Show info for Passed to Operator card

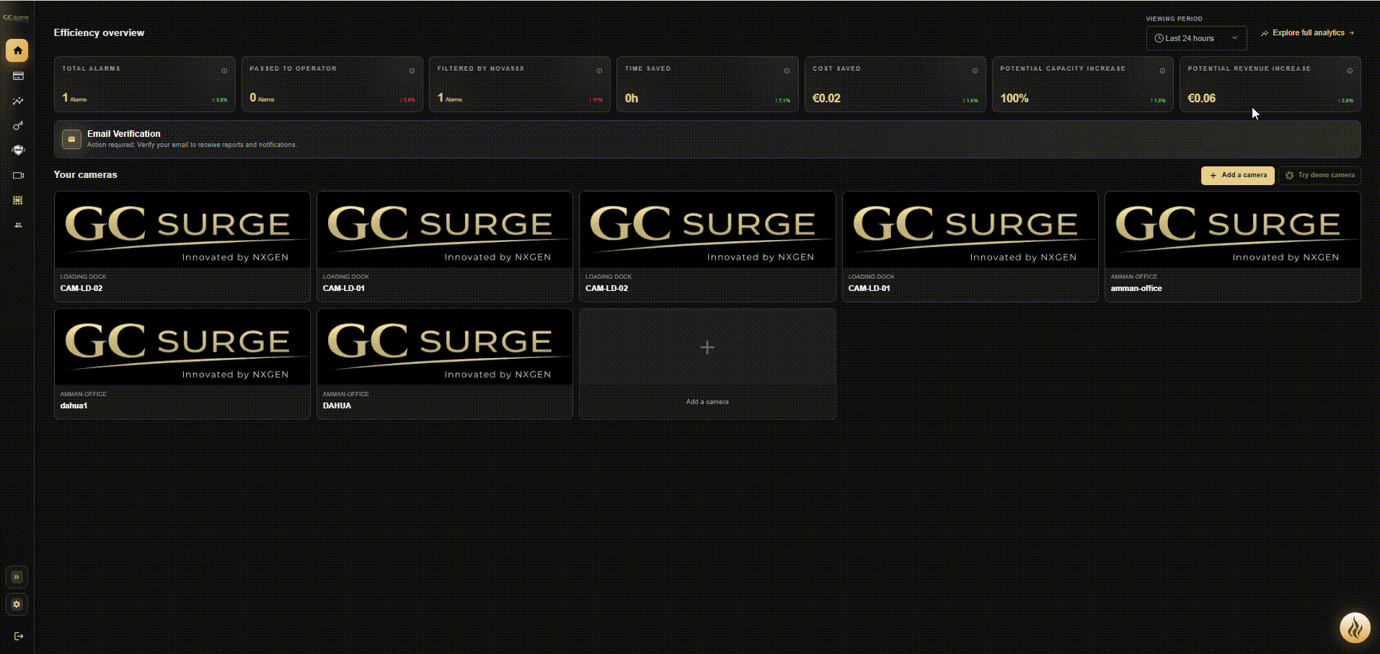coord(412,71)
